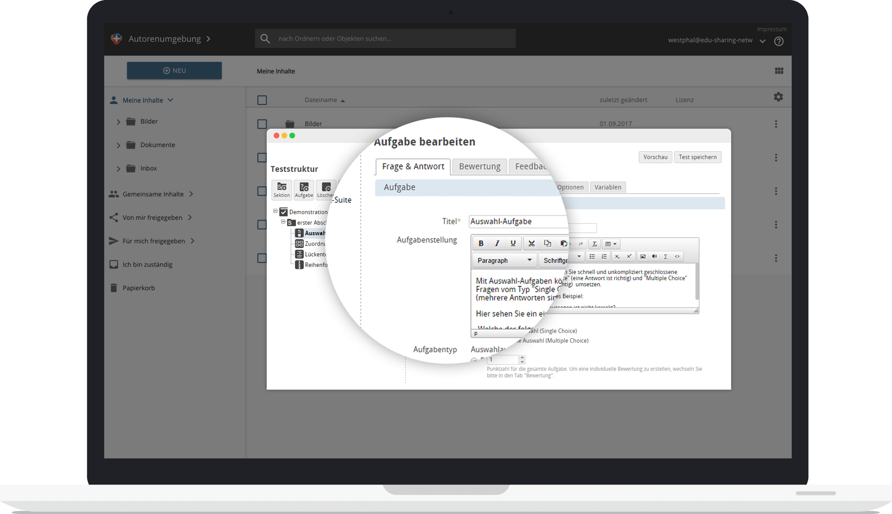Expand the Dokumente folder in the sidebar
The width and height of the screenshot is (892, 514).
[x=118, y=145]
